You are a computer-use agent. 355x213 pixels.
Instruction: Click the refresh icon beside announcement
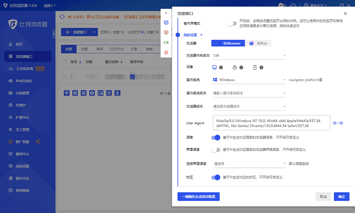pos(61,17)
